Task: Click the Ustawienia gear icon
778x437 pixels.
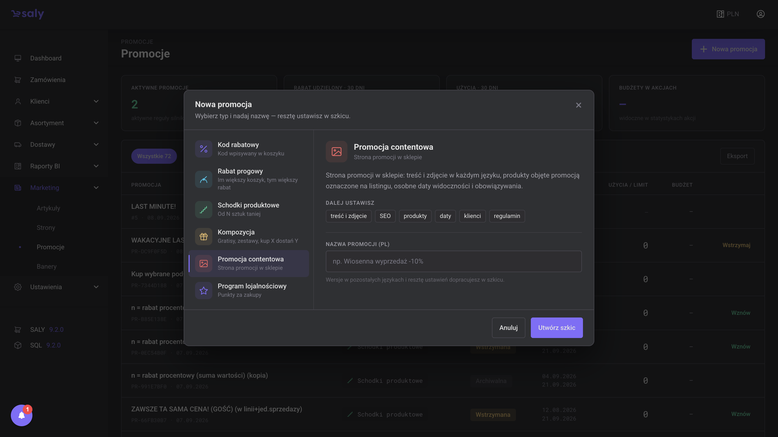Action: pyautogui.click(x=18, y=287)
